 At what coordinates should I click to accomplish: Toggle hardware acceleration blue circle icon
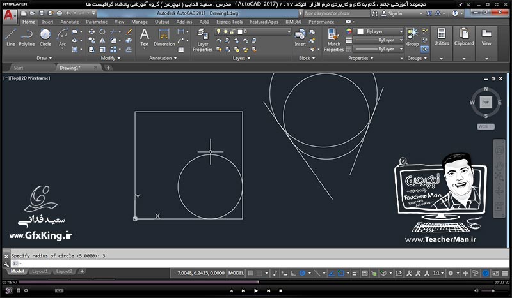click(486, 273)
